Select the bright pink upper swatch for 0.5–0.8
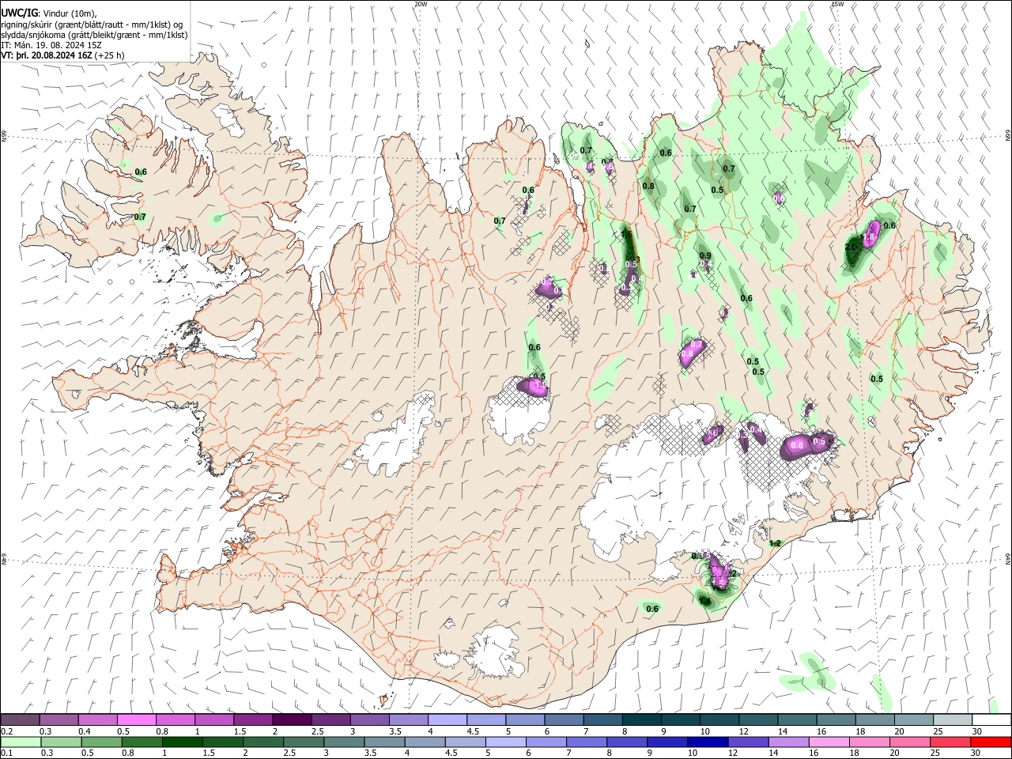The height and width of the screenshot is (759, 1012). pyautogui.click(x=137, y=719)
